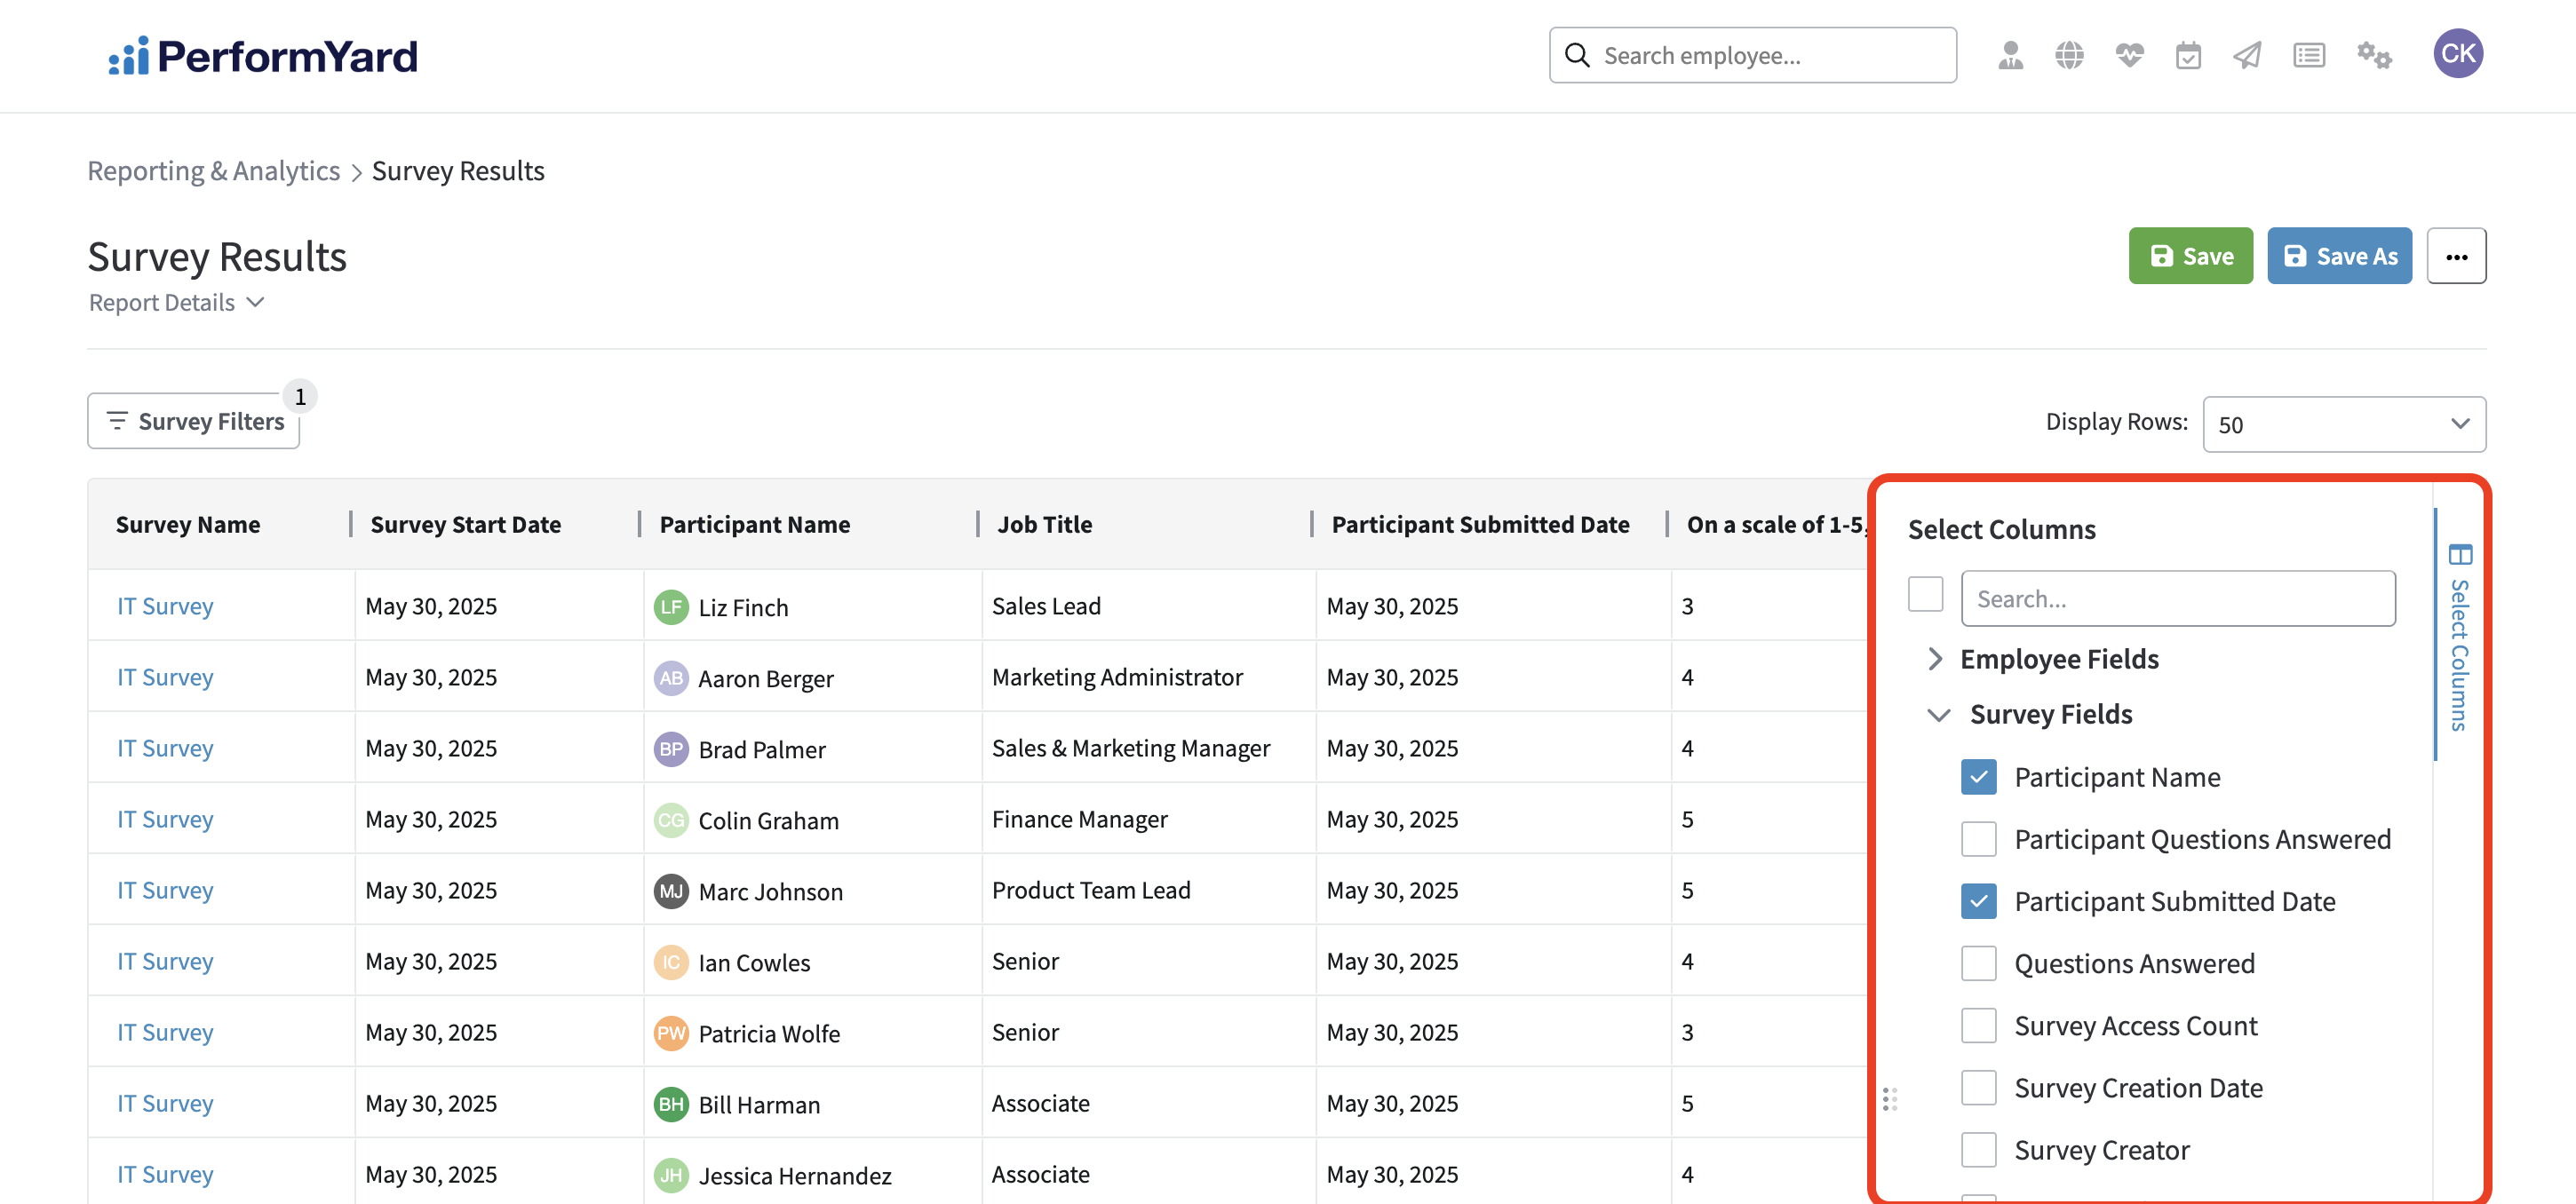2576x1204 pixels.
Task: Open the globe icon in top navigation
Action: coord(2069,55)
